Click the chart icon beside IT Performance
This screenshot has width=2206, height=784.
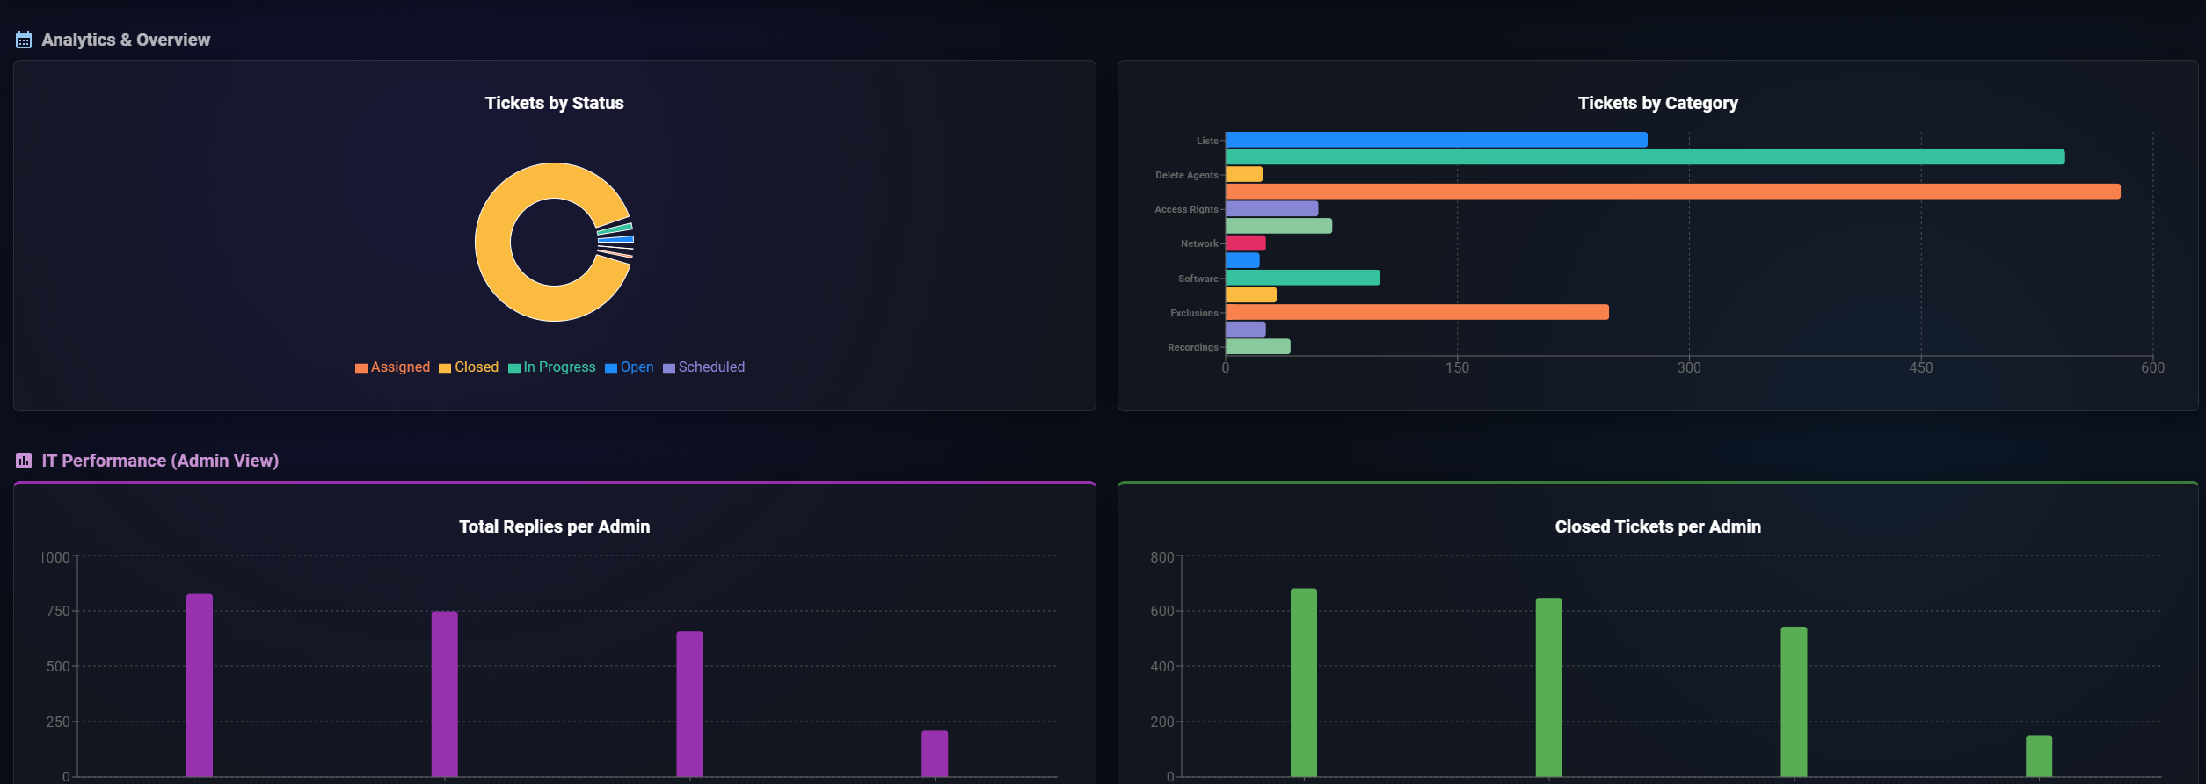point(24,461)
